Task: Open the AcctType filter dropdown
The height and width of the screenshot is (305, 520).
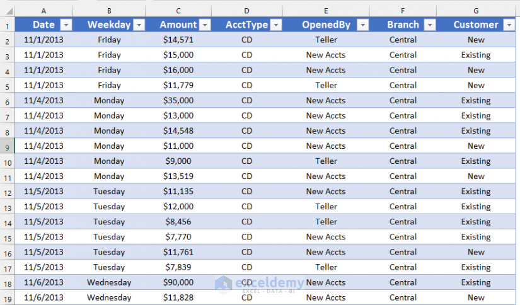Action: (x=276, y=25)
